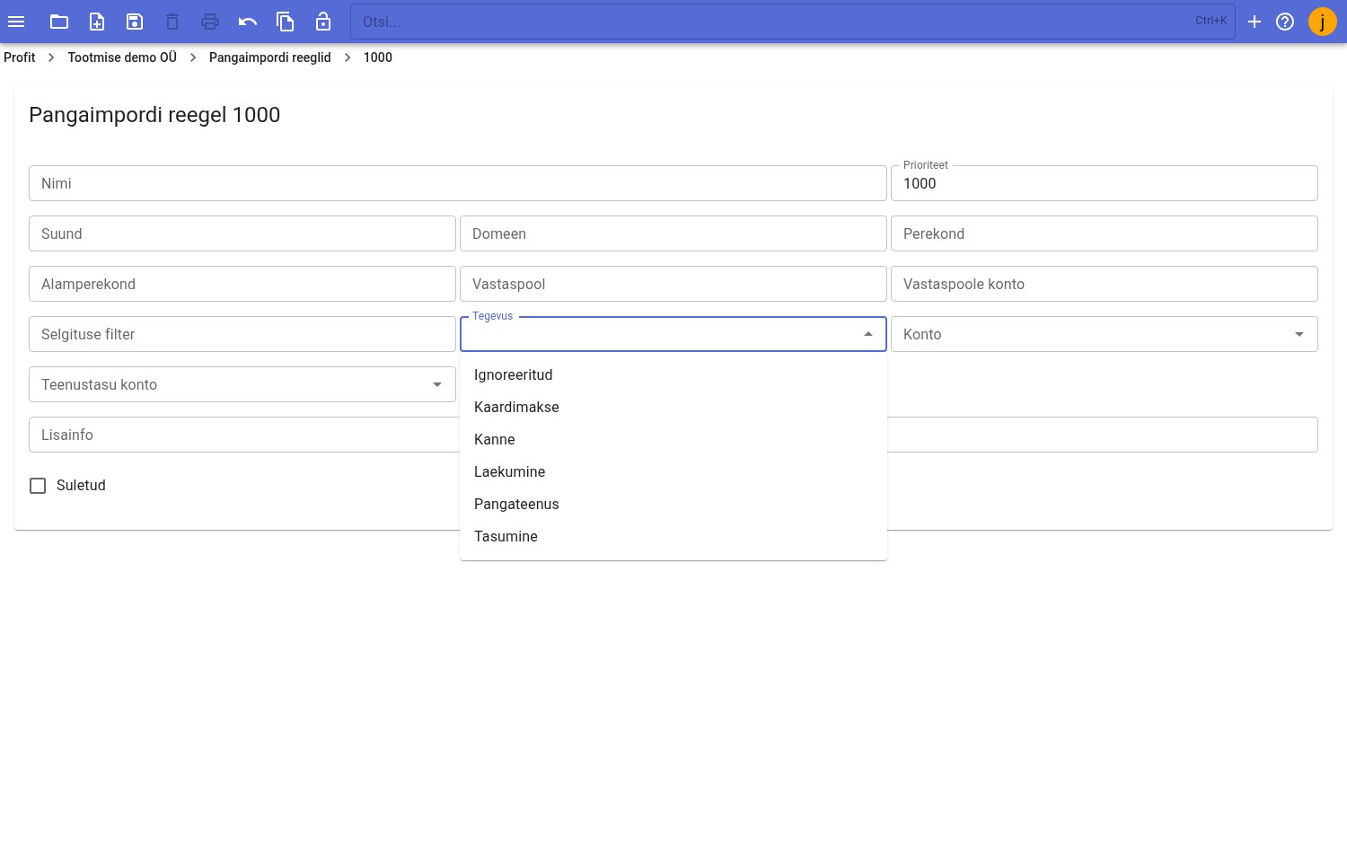1347x853 pixels.
Task: Undo changes with the undo arrow
Action: tap(248, 22)
